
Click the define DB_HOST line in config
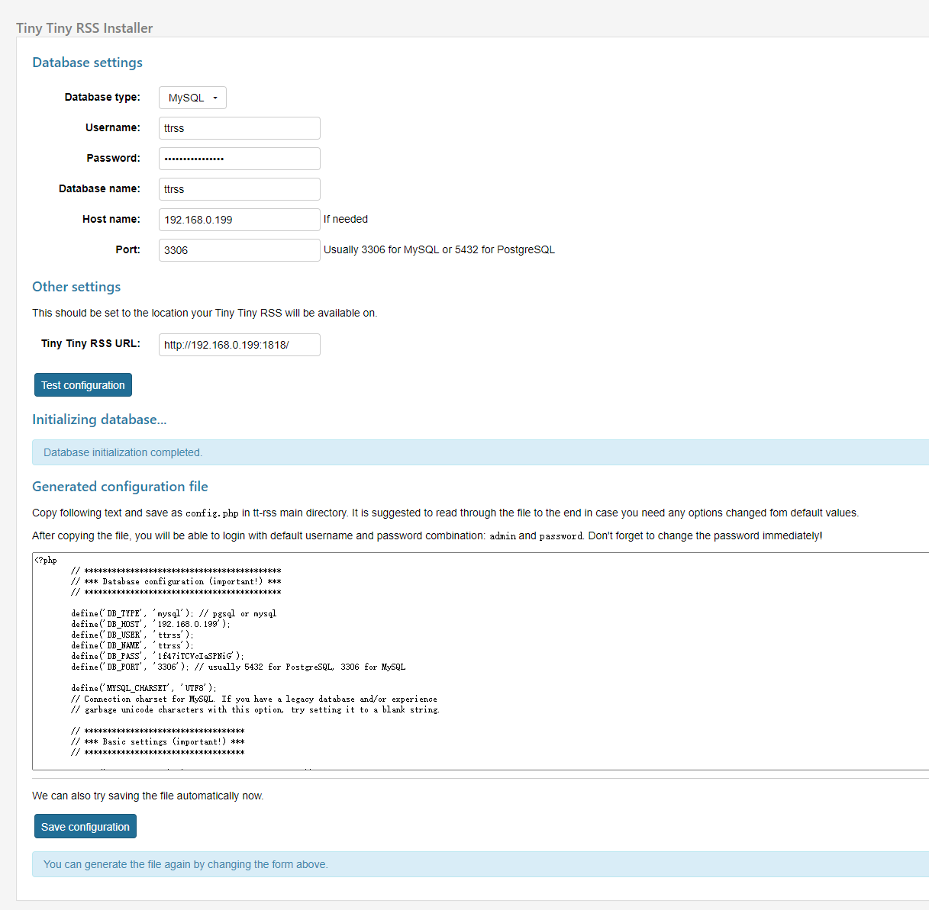tap(151, 624)
